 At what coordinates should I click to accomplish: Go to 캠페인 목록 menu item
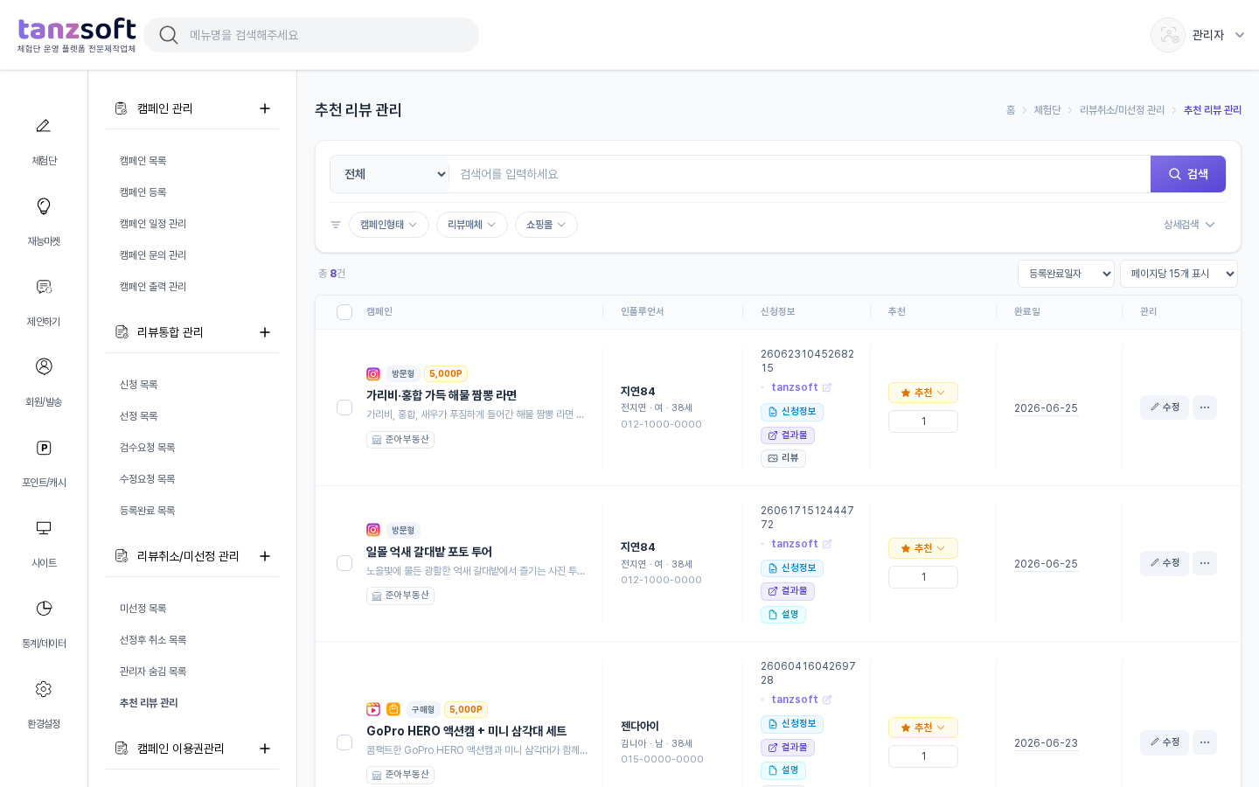coord(143,161)
